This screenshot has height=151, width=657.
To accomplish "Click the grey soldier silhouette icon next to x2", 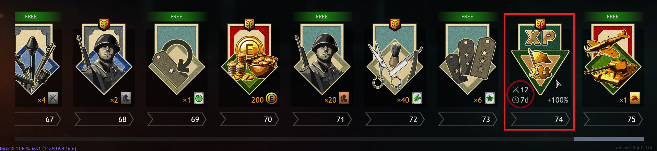I will point(126,99).
